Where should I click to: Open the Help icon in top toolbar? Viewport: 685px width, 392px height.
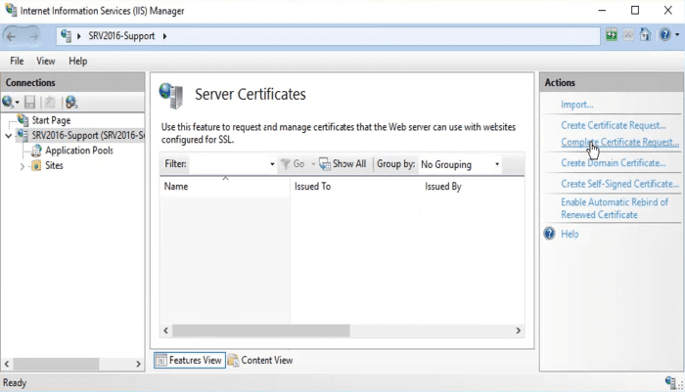(x=664, y=34)
